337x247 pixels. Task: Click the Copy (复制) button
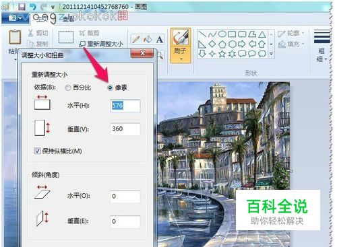[38, 44]
